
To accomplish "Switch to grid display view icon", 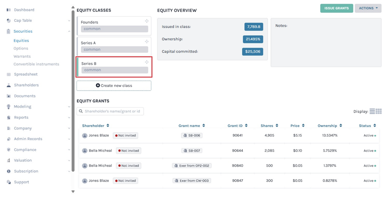I will point(378,111).
